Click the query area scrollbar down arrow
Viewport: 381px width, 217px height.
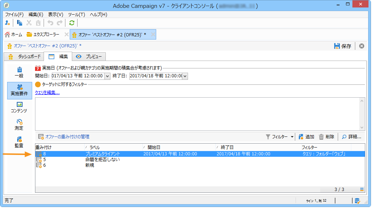362,128
